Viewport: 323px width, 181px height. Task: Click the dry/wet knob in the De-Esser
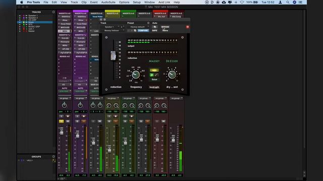tap(172, 74)
